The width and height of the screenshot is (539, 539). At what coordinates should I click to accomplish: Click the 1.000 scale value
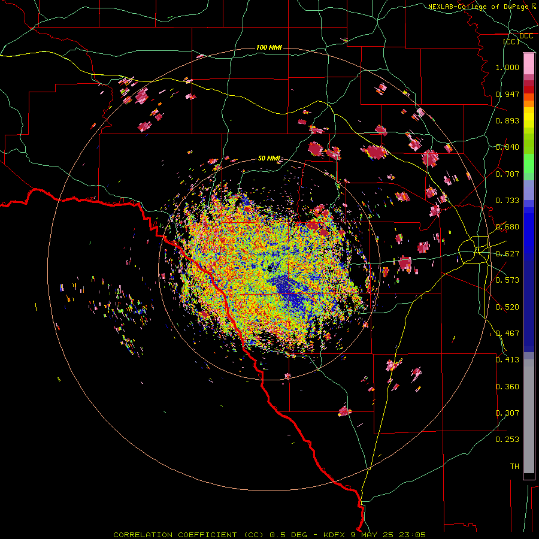point(507,67)
